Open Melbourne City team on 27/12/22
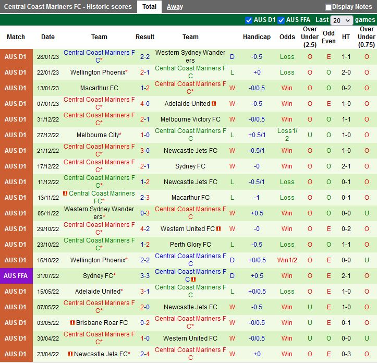Image resolution: width=377 pixels, height=363 pixels. pos(99,135)
